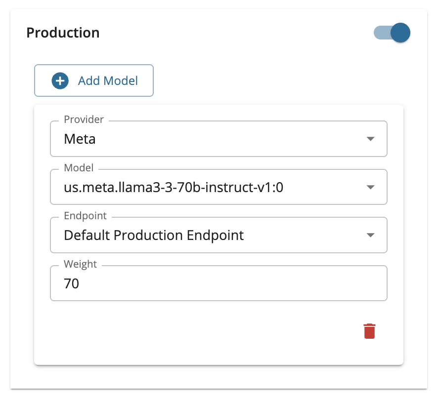Screen dimensions: 440x396
Task: Click the dropdown arrow on Endpoint field
Action: tap(371, 235)
